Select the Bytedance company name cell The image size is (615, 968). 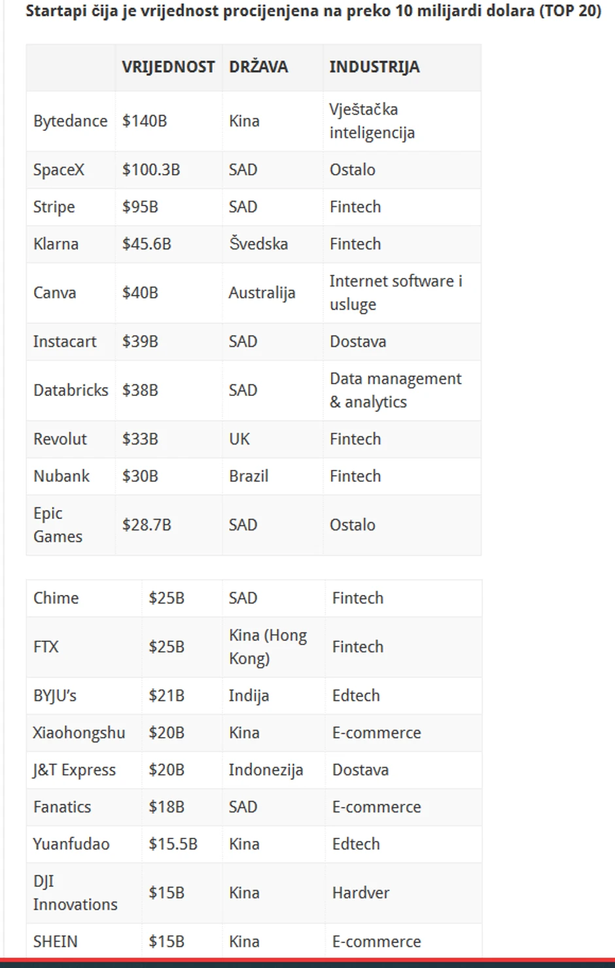[x=70, y=121]
